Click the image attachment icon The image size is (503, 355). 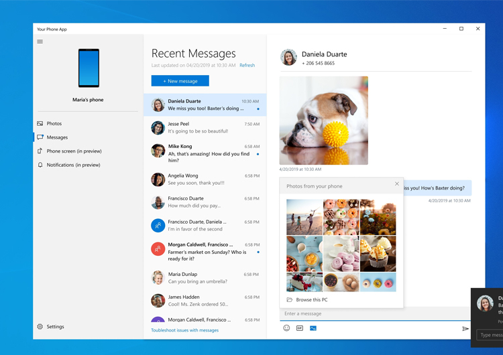[313, 328]
